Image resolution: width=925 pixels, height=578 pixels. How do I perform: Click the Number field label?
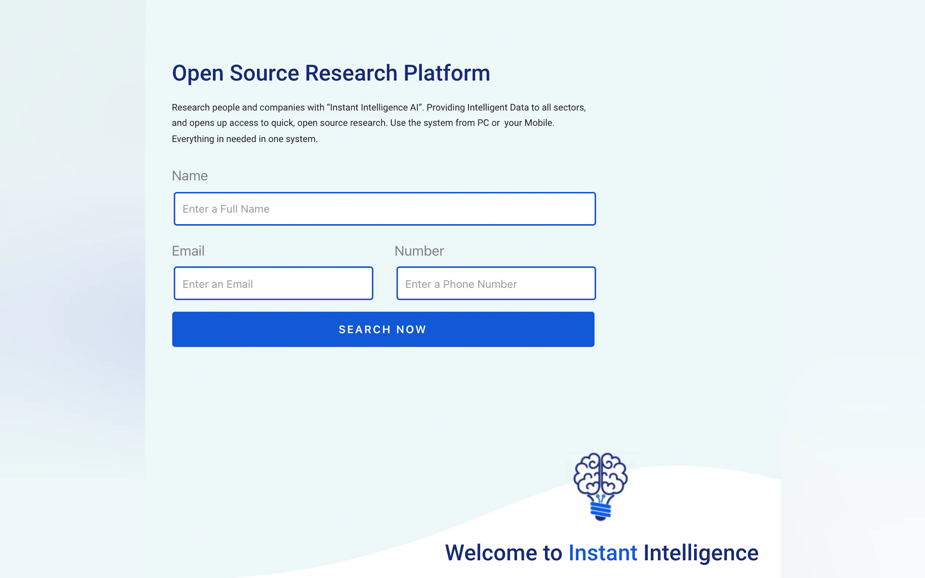[x=419, y=251]
